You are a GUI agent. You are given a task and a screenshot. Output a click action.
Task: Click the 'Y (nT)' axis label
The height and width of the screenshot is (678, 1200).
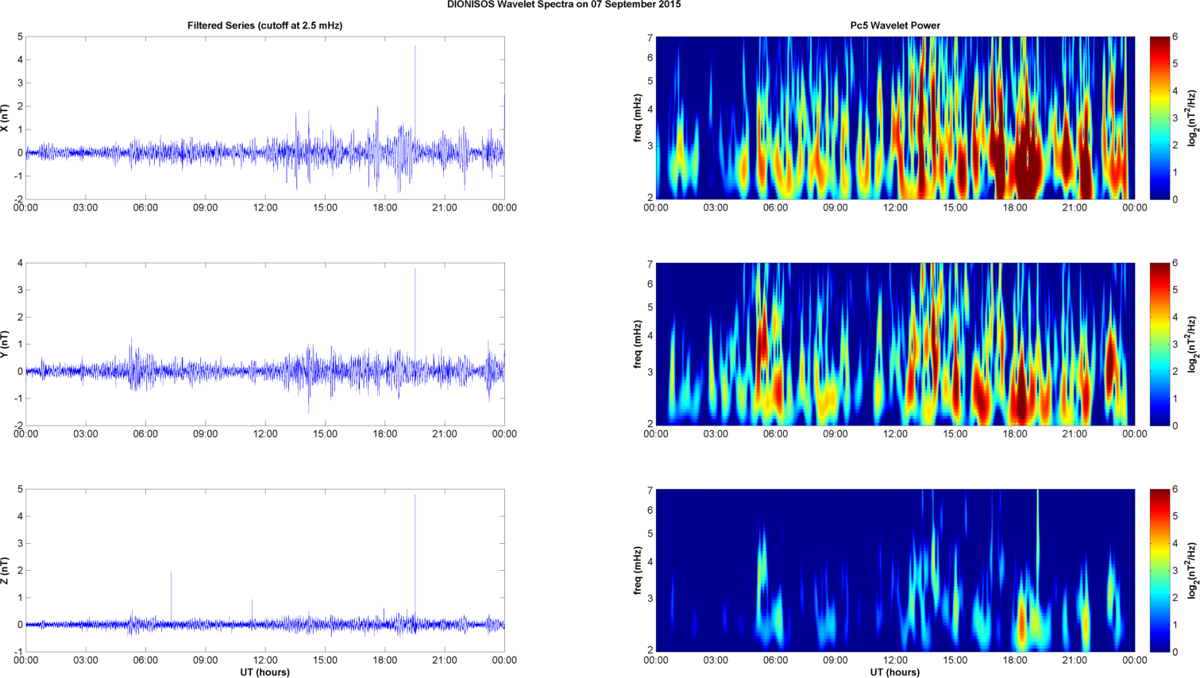tap(5, 344)
